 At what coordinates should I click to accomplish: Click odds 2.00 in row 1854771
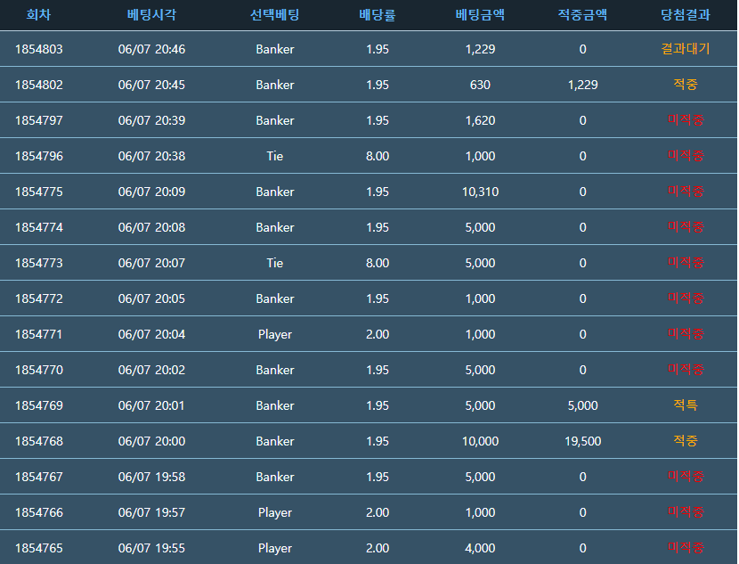[x=378, y=334]
